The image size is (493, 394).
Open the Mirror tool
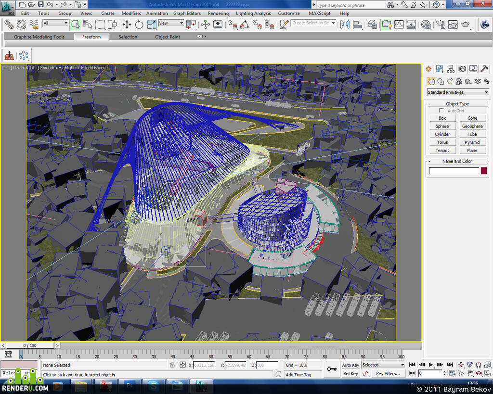345,25
